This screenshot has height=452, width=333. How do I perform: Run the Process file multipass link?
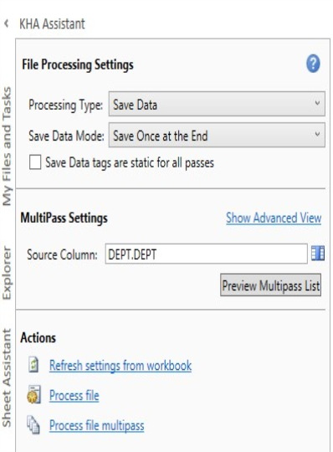click(x=96, y=425)
